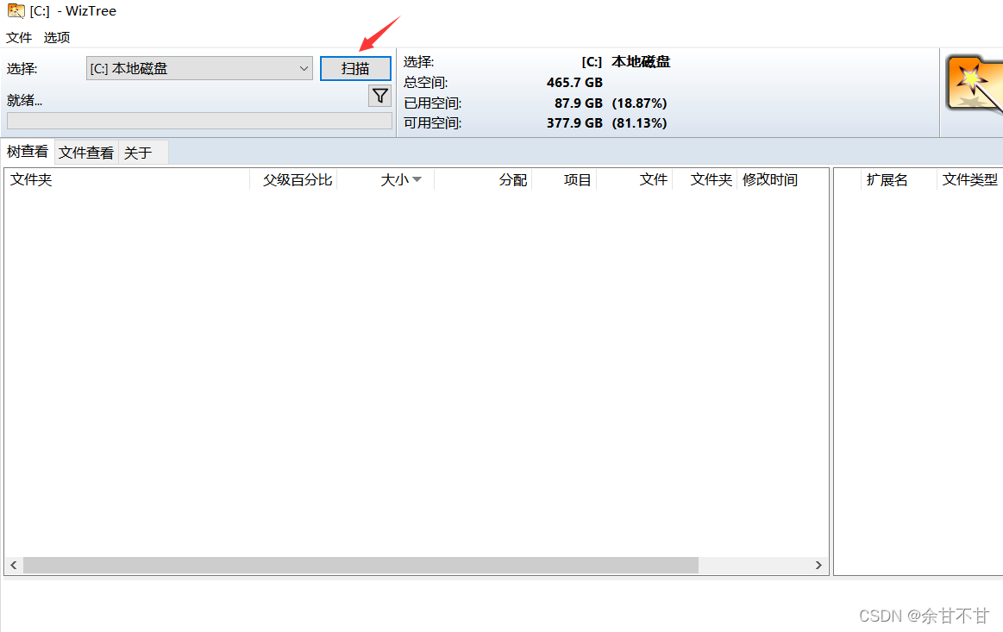Sort by the 文件夹 count column header
The width and height of the screenshot is (1003, 632).
705,179
